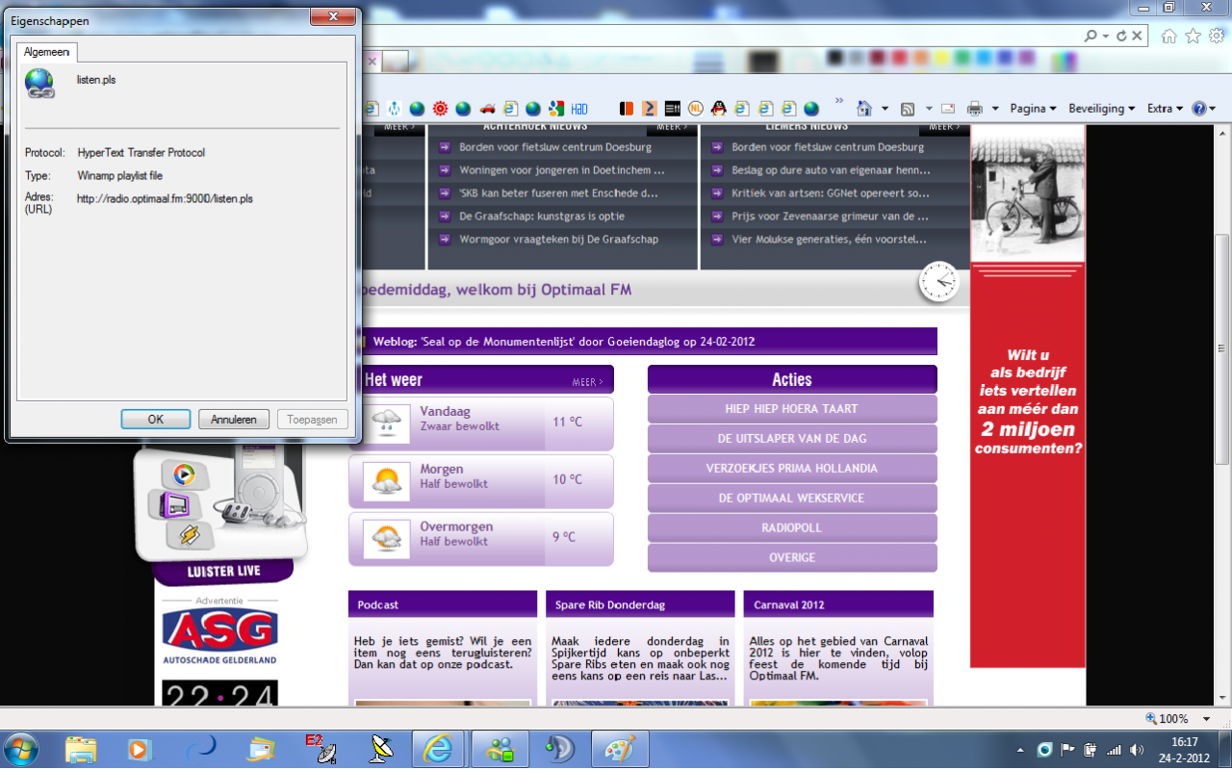Click the Home icon in command bar
1232x770 pixels.
pyautogui.click(x=864, y=109)
